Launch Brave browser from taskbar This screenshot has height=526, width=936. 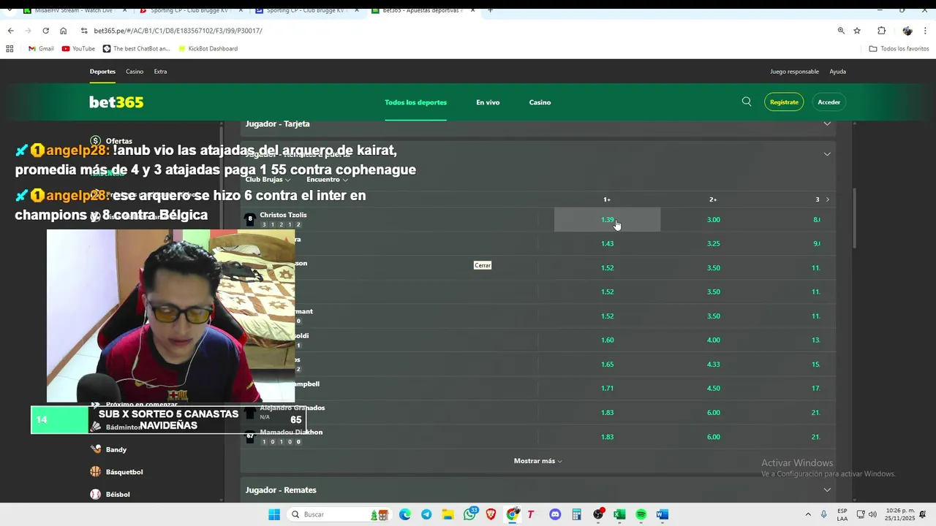click(x=491, y=514)
